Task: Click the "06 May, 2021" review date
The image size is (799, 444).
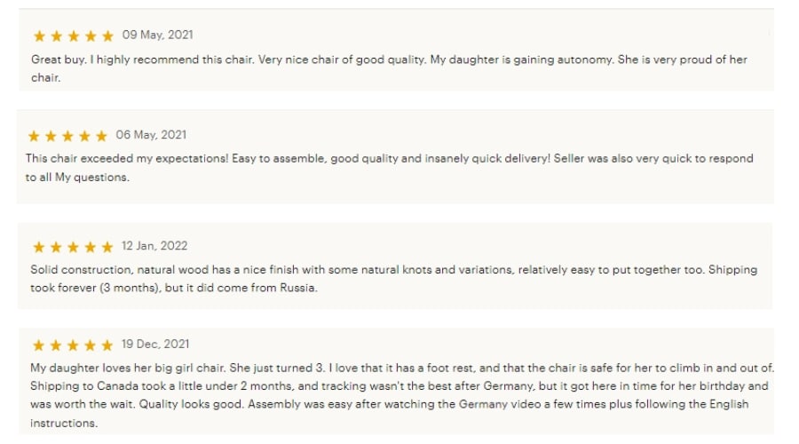Action: click(x=151, y=135)
